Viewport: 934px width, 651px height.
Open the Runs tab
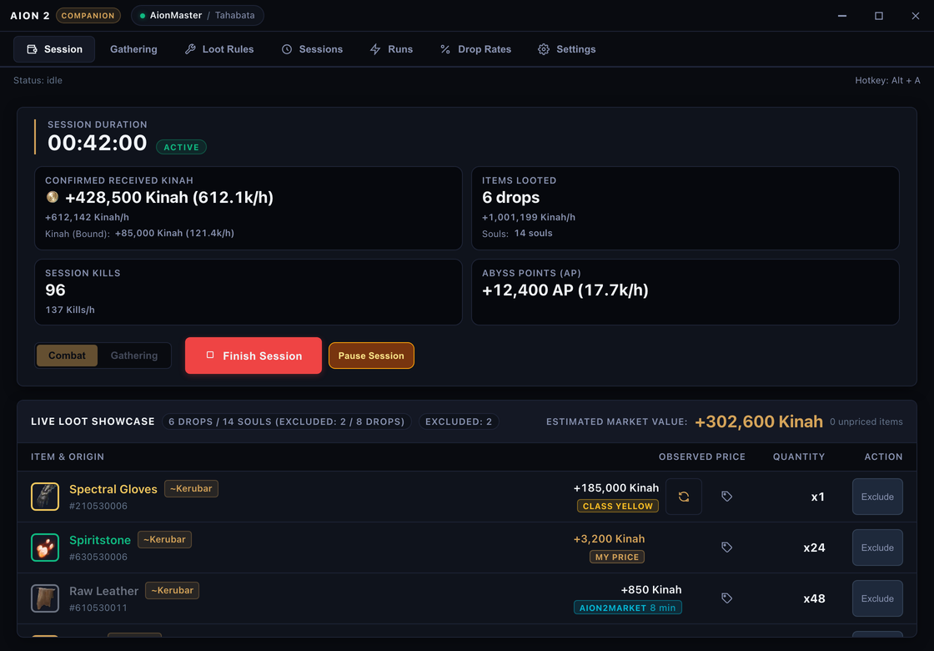391,49
